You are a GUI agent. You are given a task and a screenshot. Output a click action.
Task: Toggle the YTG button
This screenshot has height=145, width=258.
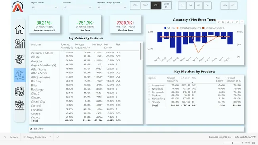tap(233, 6)
